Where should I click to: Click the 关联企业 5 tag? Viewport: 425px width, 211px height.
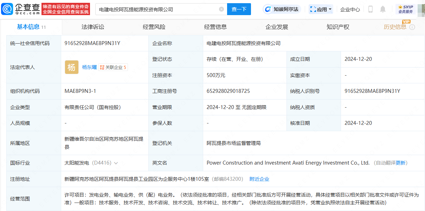pyautogui.click(x=113, y=67)
